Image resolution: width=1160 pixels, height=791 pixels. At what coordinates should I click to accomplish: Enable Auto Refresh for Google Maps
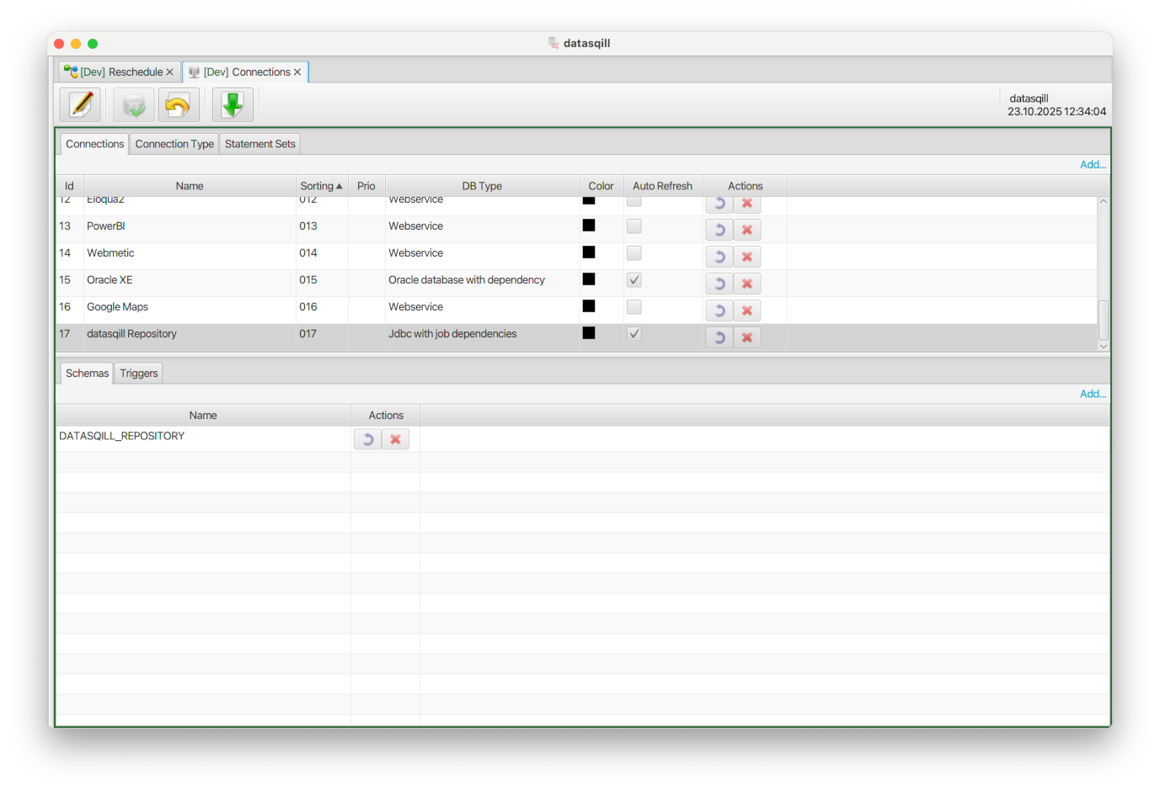point(633,306)
